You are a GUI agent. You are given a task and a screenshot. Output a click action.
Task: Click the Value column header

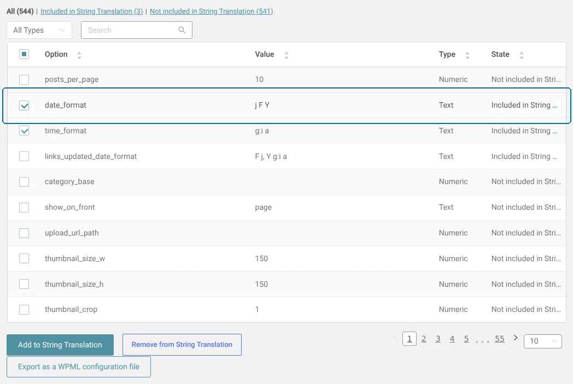(265, 55)
